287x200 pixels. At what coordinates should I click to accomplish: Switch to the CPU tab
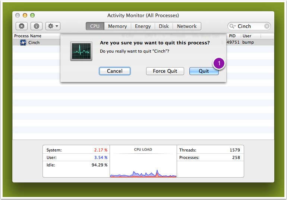coord(95,26)
